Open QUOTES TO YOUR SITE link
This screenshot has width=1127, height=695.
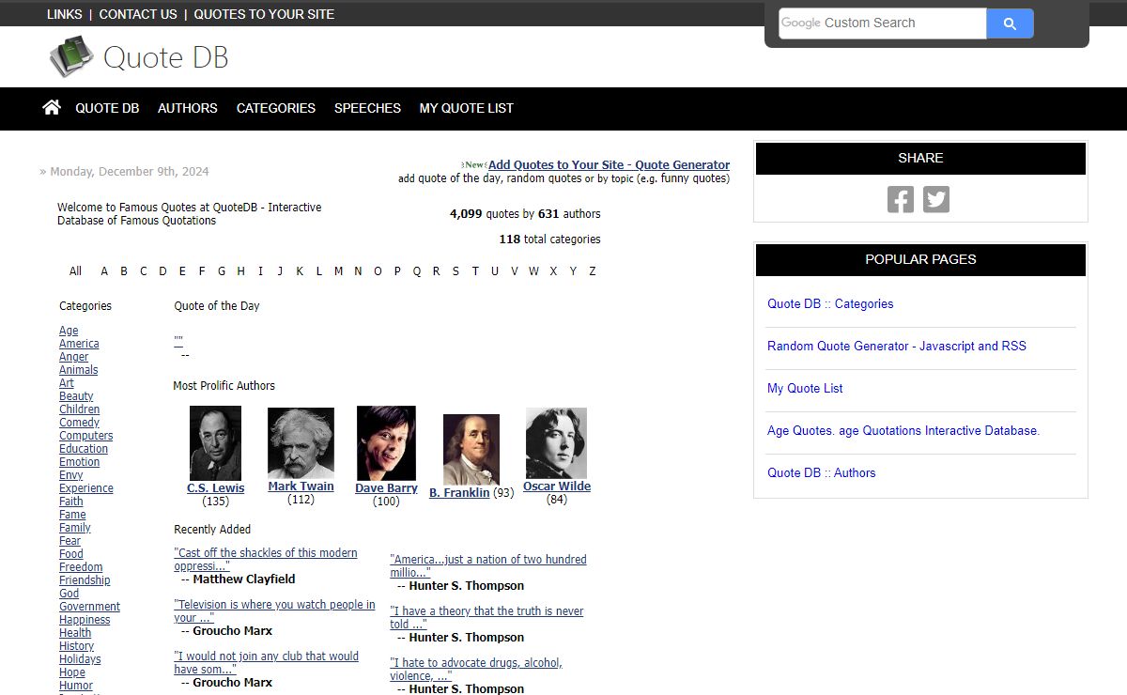tap(264, 14)
